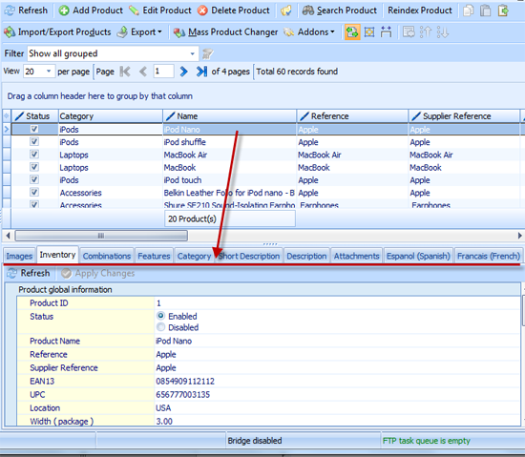Switch to the Inventory tab
Viewport: 525px width, 457px height.
57,255
